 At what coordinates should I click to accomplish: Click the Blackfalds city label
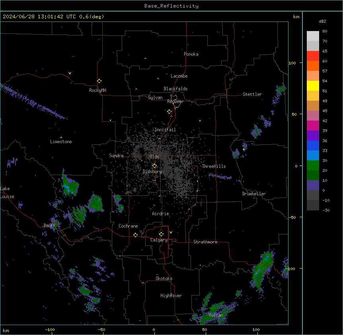pos(175,89)
